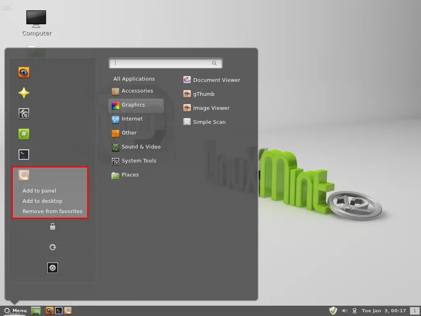This screenshot has height=316, width=421.
Task: Click the shell panel launcher
Action: click(68, 311)
